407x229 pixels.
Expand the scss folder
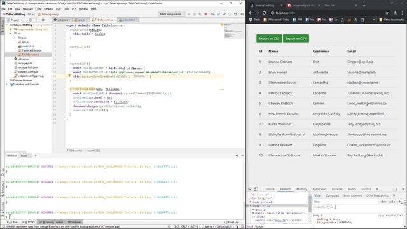click(x=15, y=38)
